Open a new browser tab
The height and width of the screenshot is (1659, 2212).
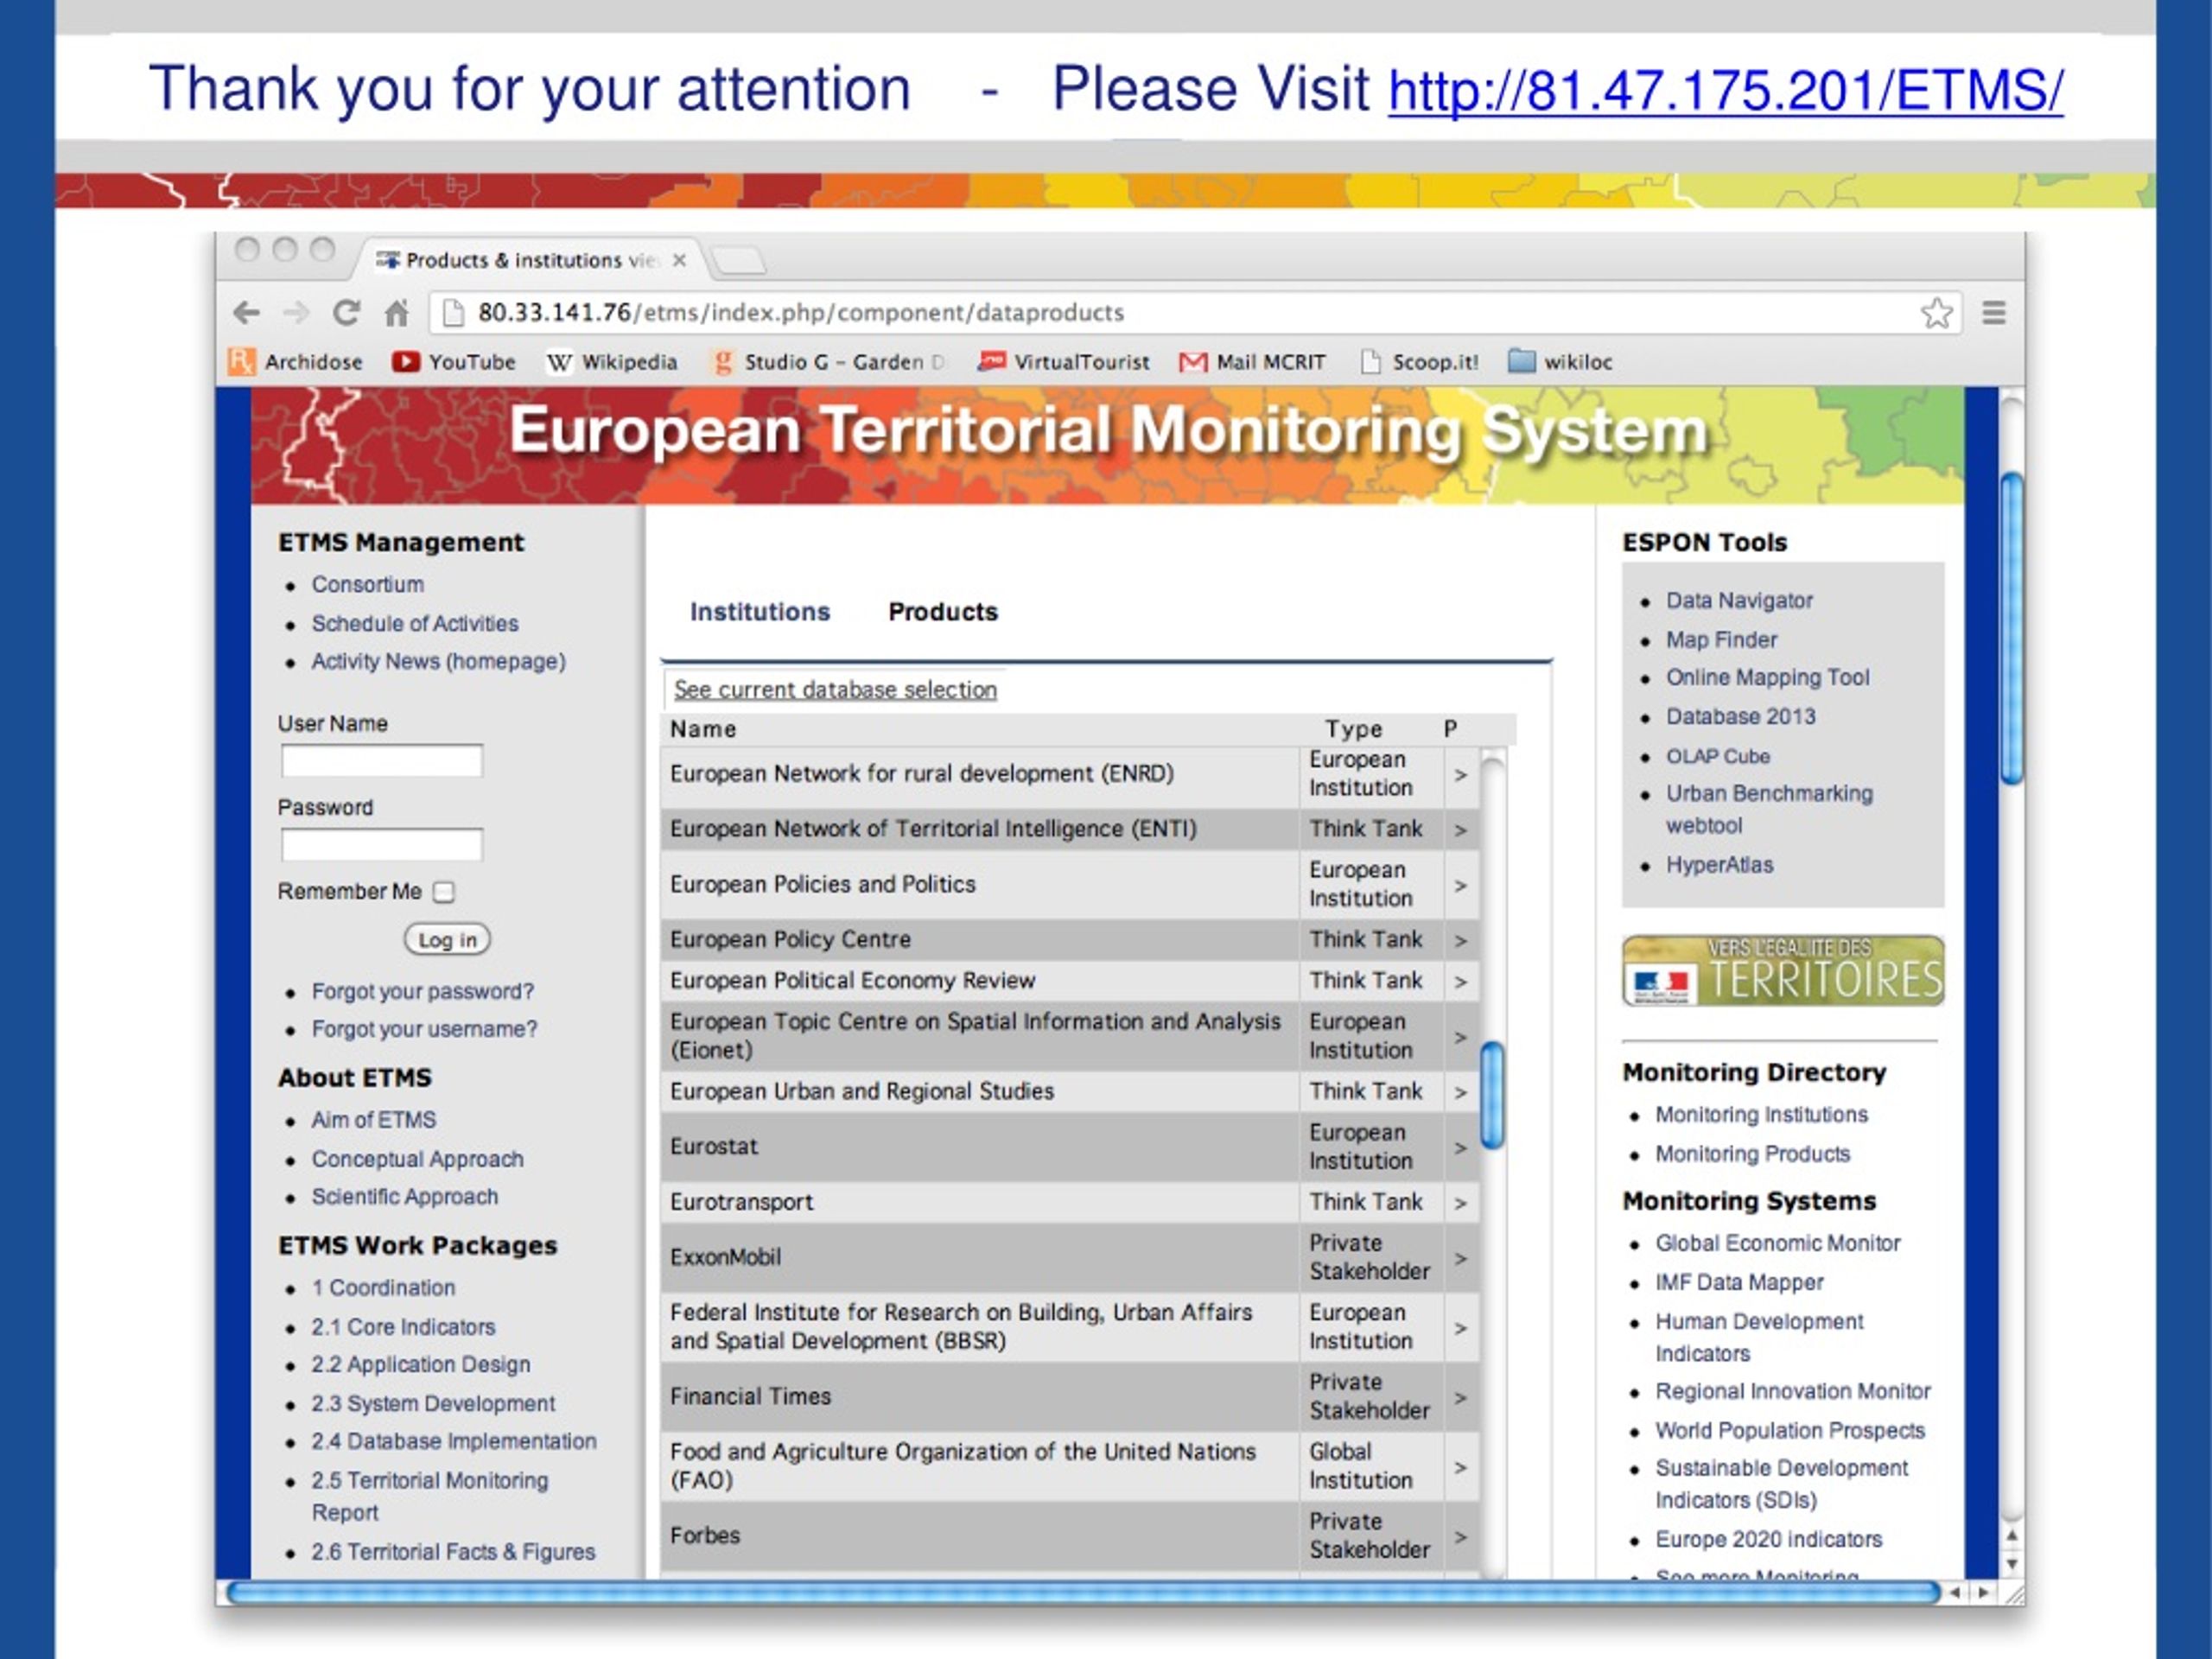(x=740, y=261)
